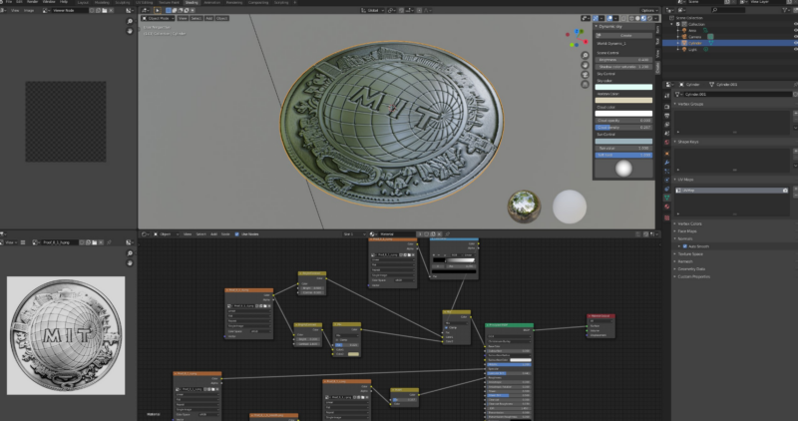Switch to the Shading workspace tab

(x=192, y=3)
